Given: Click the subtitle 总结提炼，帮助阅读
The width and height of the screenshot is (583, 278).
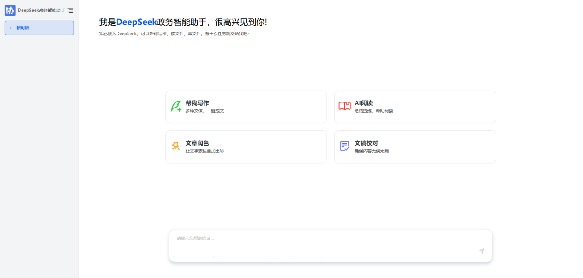Looking at the screenshot, I should click(x=373, y=111).
